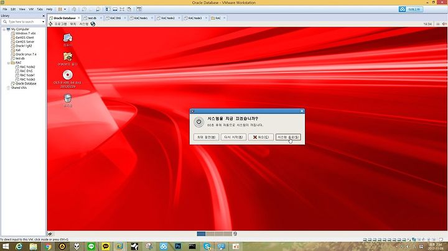Click the Shut Down button in dialog
This screenshot has width=448, height=251.
pos(288,137)
